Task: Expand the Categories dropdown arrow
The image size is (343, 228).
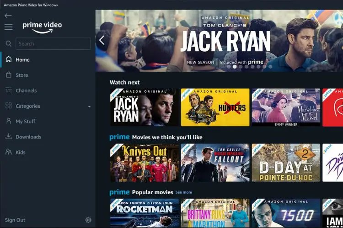Action: point(89,106)
